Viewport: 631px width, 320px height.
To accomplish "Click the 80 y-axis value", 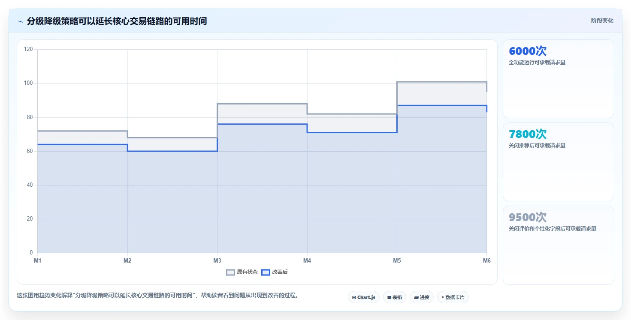I will (30, 117).
